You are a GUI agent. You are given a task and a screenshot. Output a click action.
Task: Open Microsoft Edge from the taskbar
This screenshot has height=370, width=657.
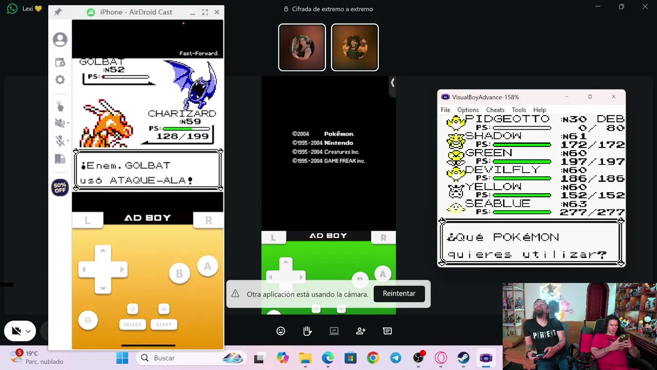point(327,358)
